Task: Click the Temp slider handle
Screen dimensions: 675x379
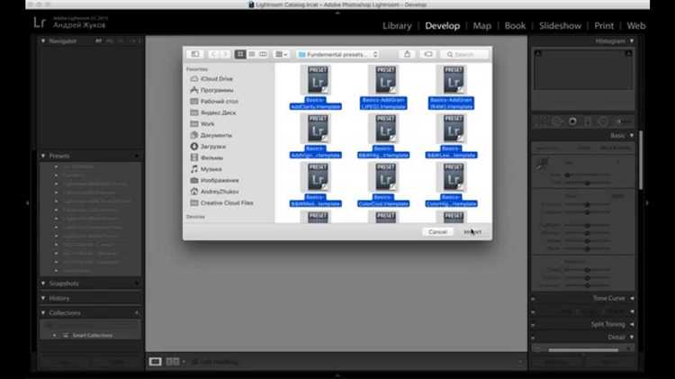Action: [567, 176]
